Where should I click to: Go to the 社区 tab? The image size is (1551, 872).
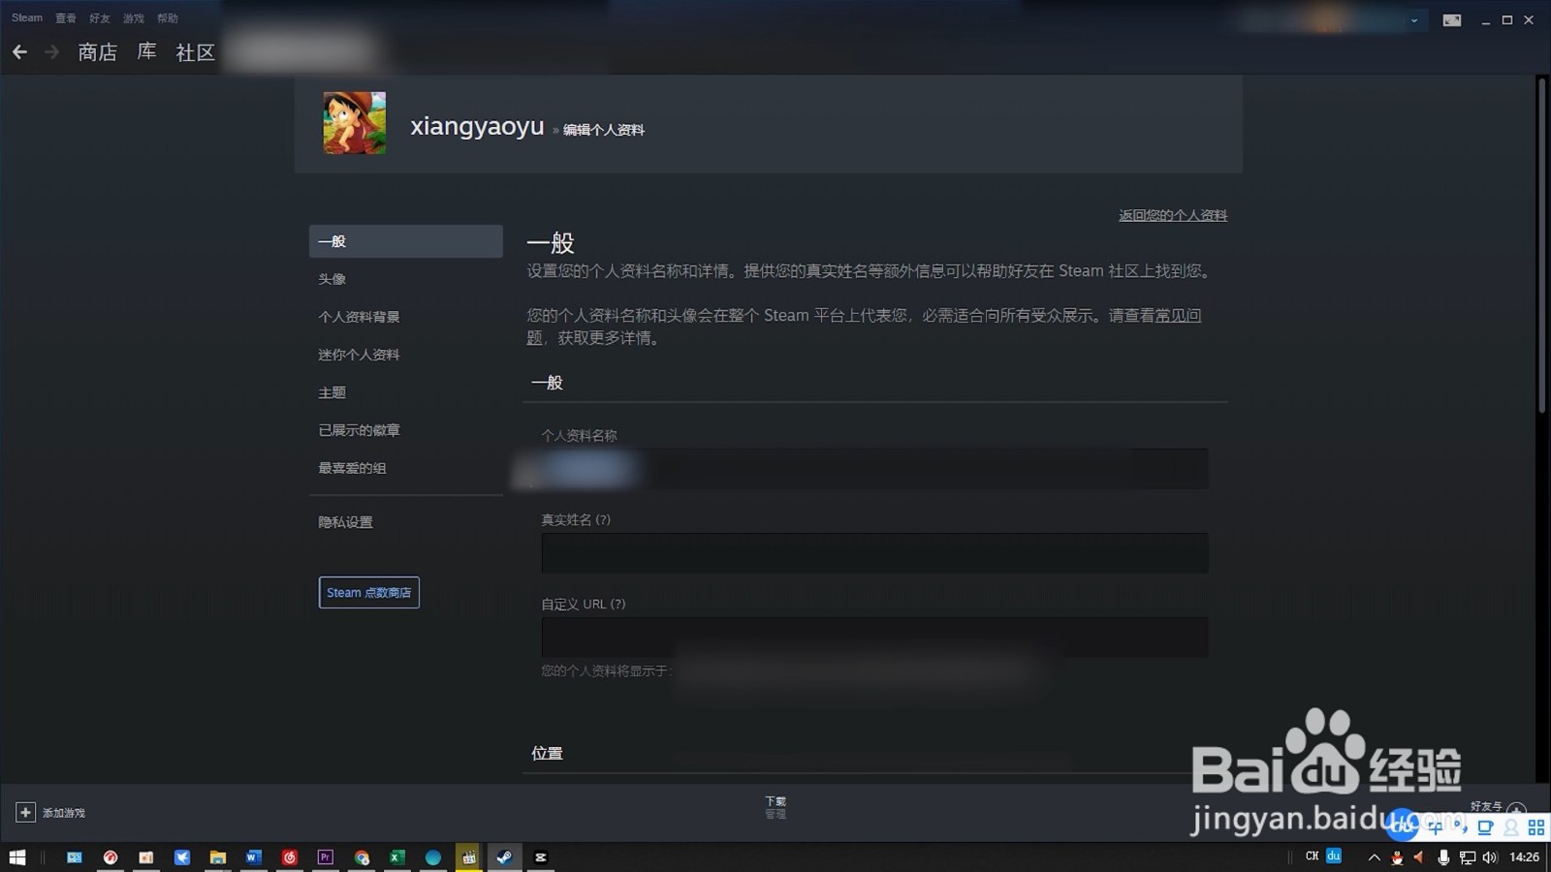pyautogui.click(x=195, y=52)
